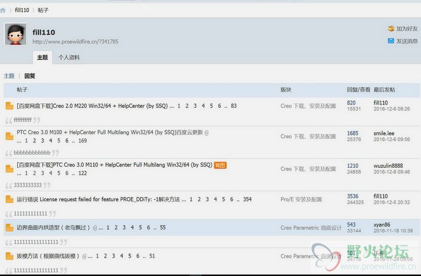
Task: Click reply count 3536
Action: coord(353,196)
